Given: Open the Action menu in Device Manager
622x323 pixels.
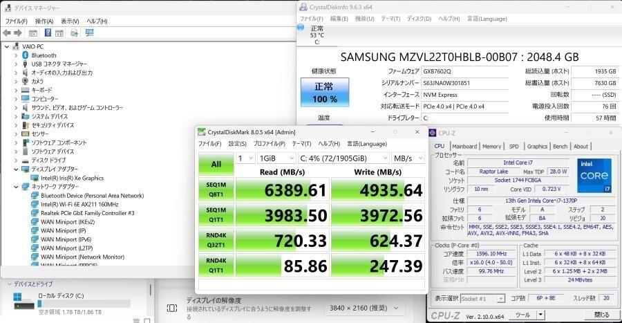Looking at the screenshot, I should [x=44, y=21].
